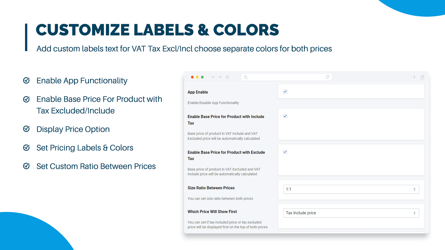Viewport: 445px width, 250px height.
Task: Expand the Which Price Will Show First dropdown
Action: coord(351,213)
